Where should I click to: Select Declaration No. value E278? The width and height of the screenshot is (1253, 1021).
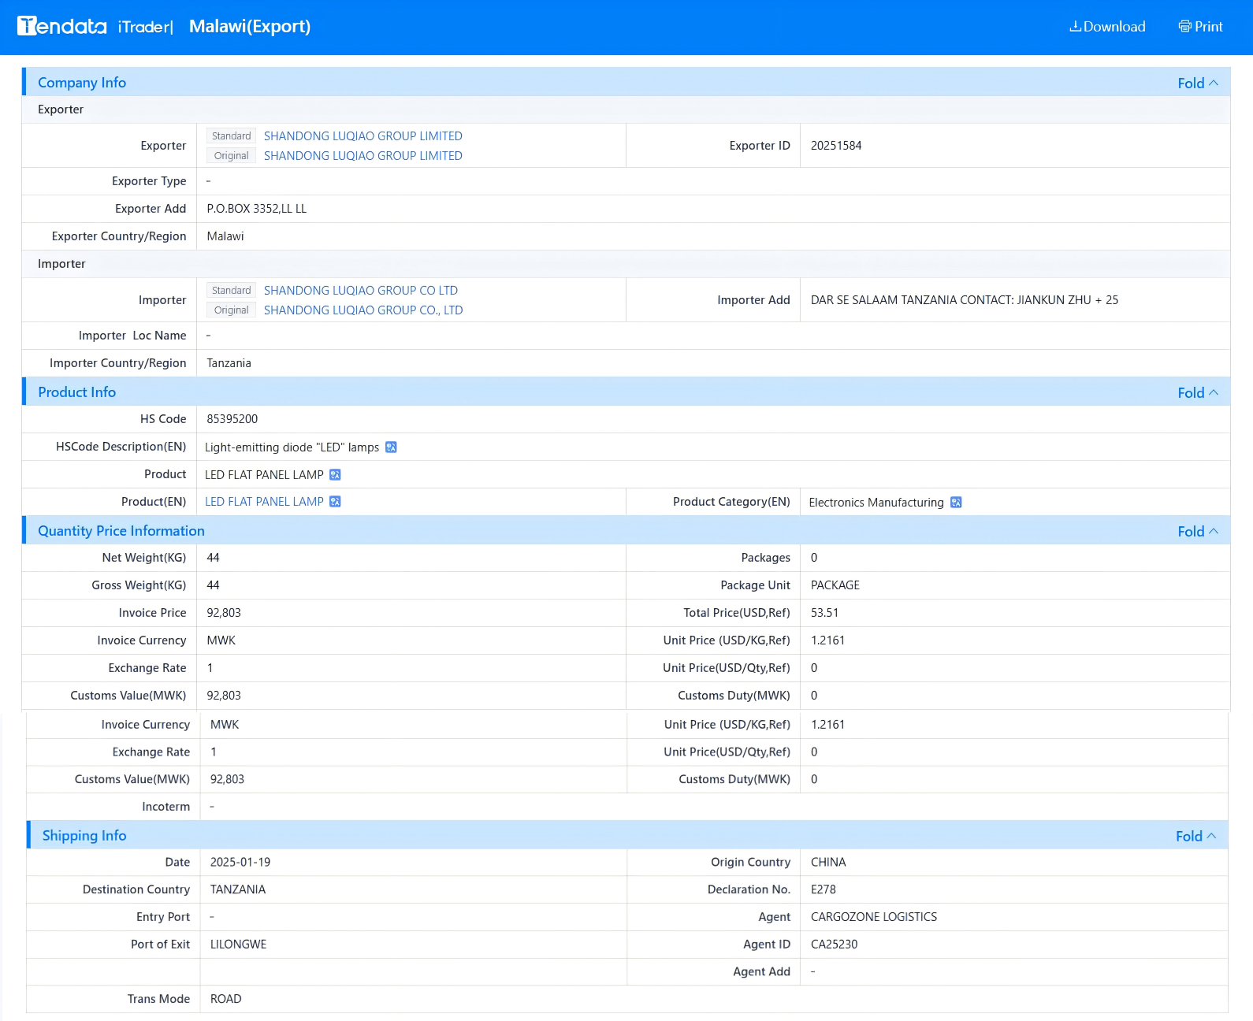[x=824, y=889]
